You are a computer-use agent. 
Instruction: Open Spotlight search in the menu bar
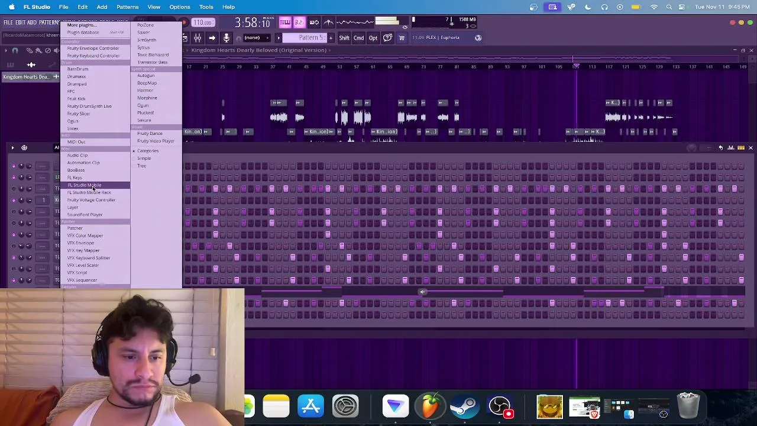[669, 7]
